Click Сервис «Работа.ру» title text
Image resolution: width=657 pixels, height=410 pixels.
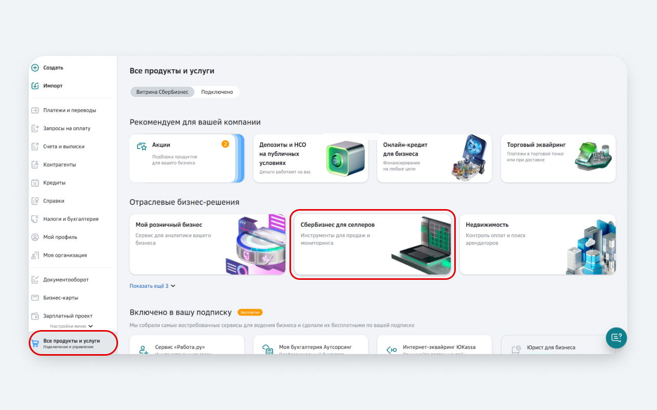[x=180, y=347]
